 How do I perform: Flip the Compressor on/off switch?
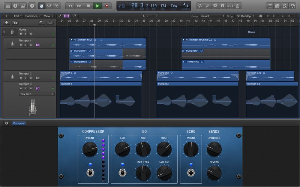(90, 173)
